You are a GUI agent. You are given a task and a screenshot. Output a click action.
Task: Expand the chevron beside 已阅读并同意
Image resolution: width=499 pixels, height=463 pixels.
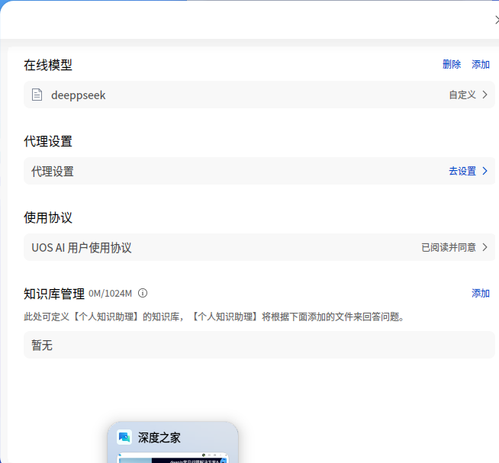pyautogui.click(x=485, y=248)
